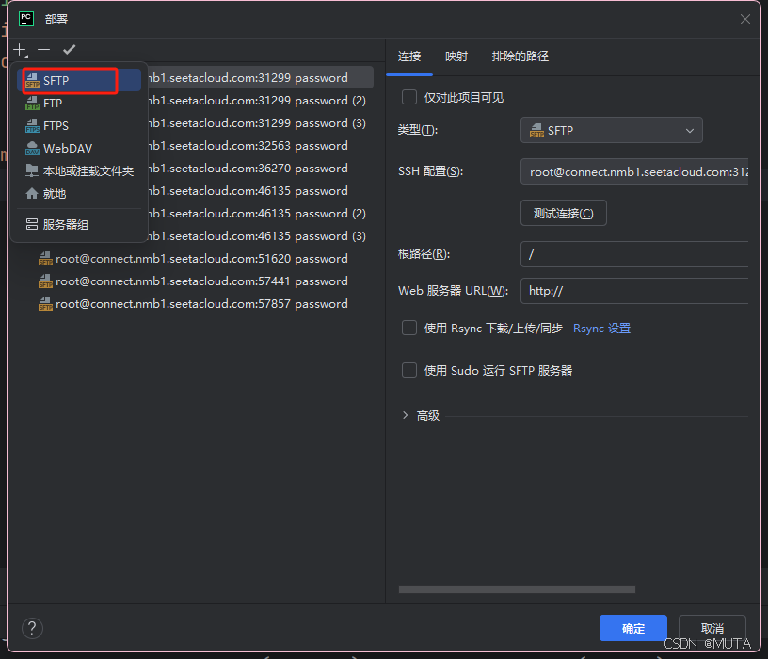Select 服务器组 server group entry

click(65, 225)
